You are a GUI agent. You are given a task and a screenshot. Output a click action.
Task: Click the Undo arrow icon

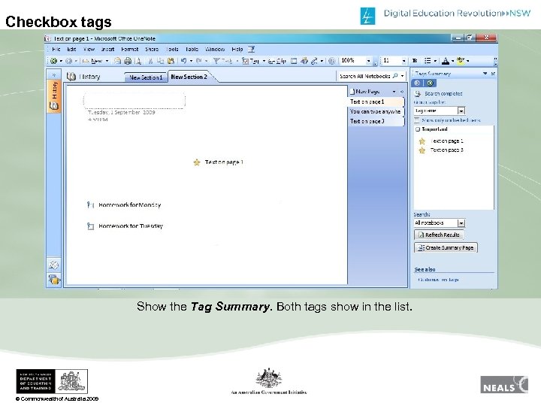tap(183, 61)
